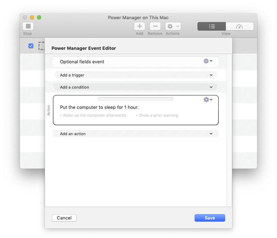
Task: Click the Save button
Action: pos(210,218)
